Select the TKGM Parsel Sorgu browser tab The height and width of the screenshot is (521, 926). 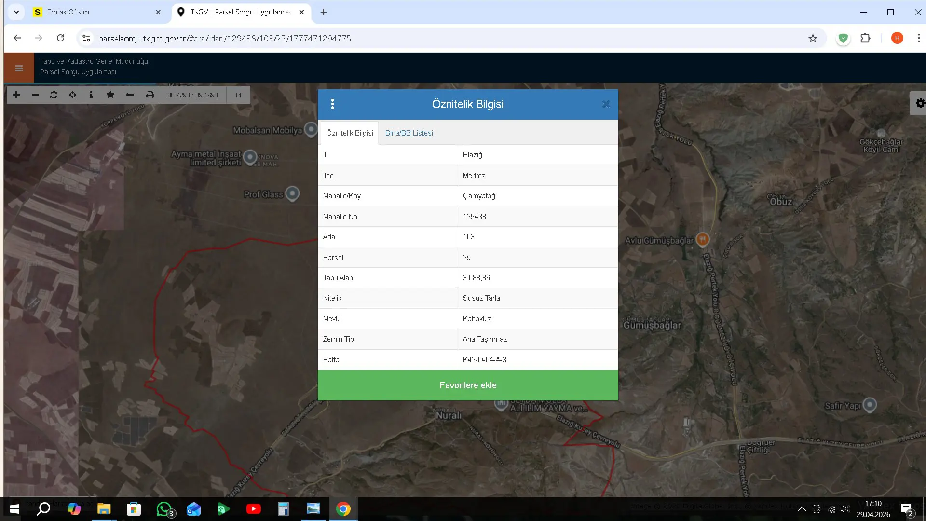tap(241, 12)
